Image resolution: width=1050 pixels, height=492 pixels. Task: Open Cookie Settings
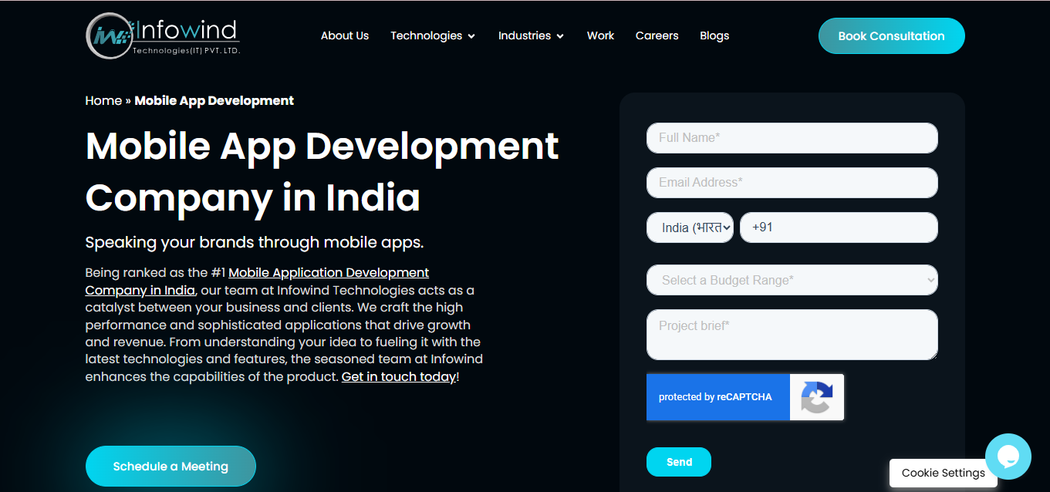click(943, 473)
